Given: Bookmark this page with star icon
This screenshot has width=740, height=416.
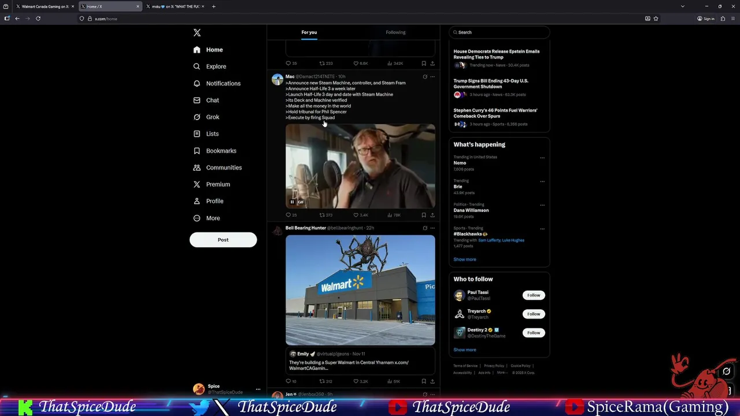Looking at the screenshot, I should [x=656, y=18].
